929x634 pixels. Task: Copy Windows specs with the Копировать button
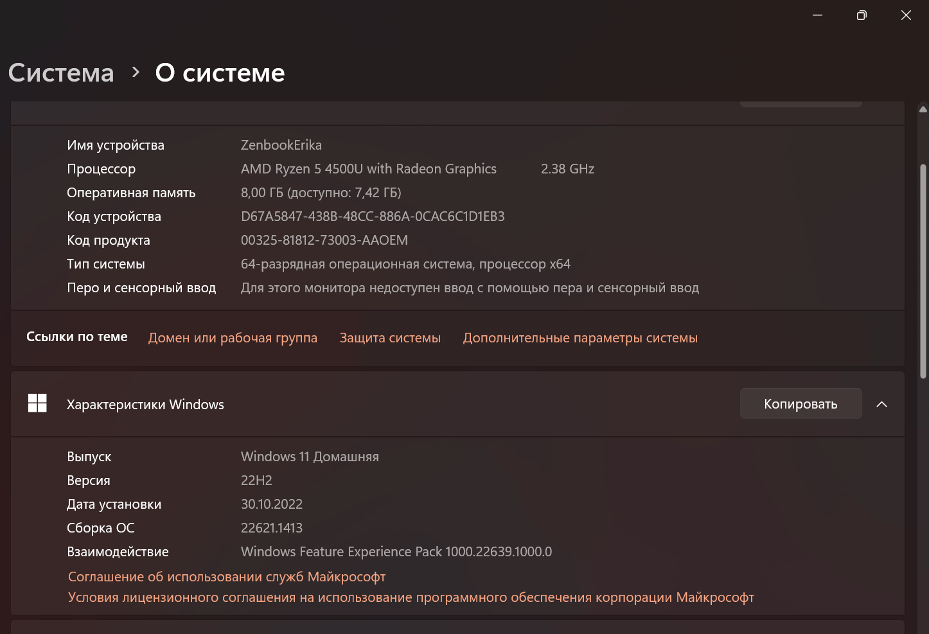[x=801, y=403]
